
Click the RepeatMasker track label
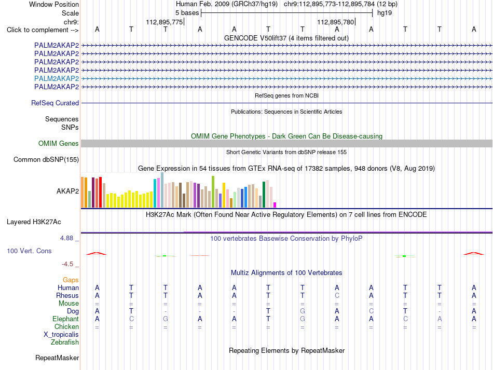point(57,358)
